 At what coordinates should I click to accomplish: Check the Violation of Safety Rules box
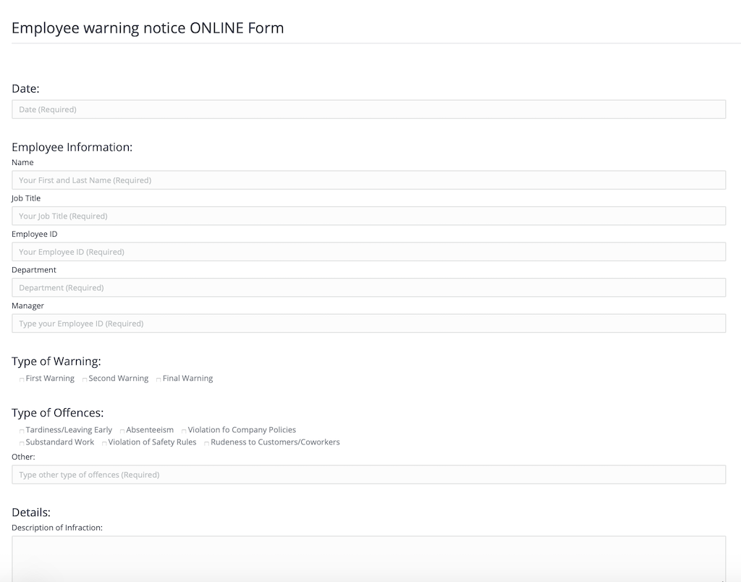[104, 443]
